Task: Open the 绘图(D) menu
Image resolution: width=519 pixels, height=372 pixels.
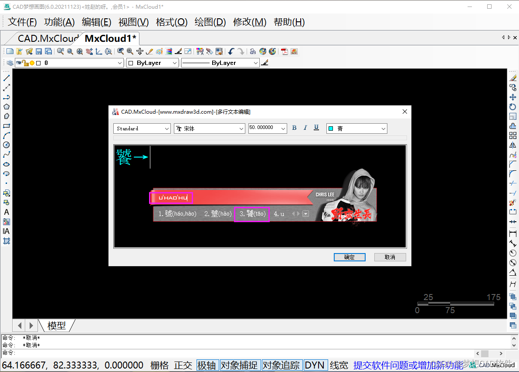Action: [x=210, y=22]
